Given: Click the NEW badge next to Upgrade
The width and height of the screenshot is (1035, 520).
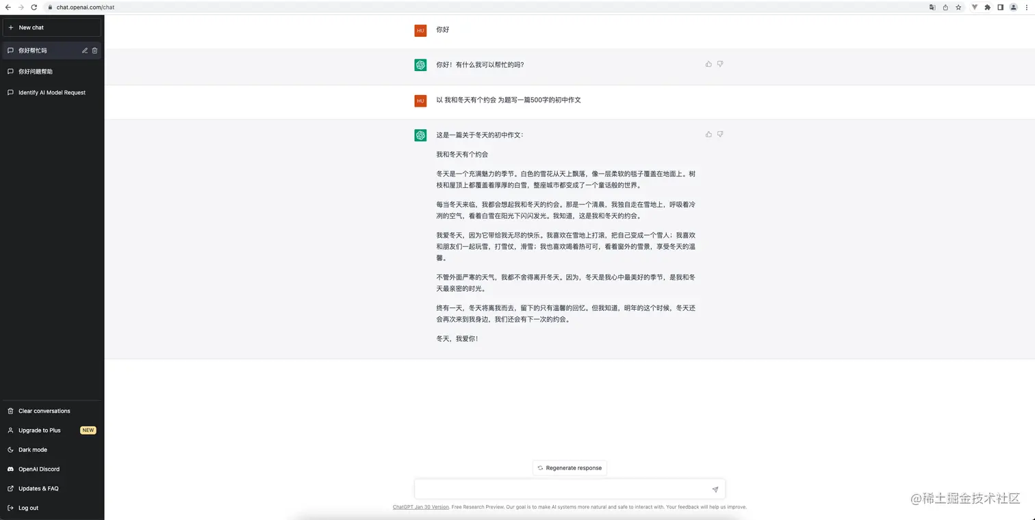Looking at the screenshot, I should tap(88, 430).
